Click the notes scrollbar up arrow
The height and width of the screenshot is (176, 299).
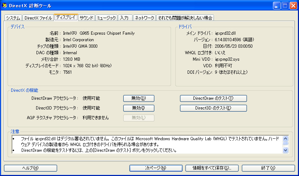286,139
